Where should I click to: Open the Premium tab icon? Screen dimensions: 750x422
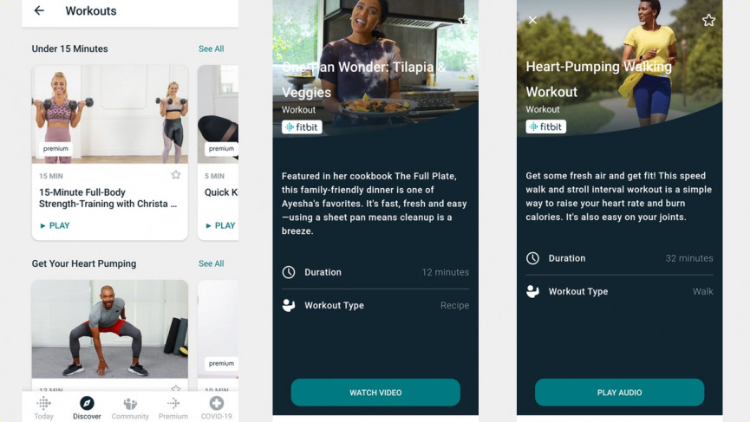point(173,403)
